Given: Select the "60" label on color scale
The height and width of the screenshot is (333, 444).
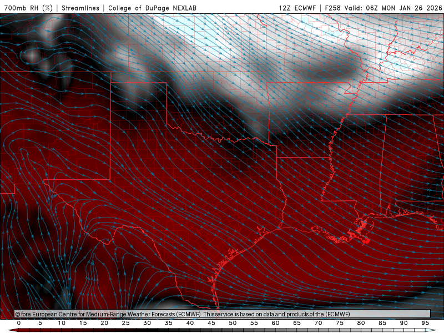Looking at the screenshot, I should [x=275, y=323].
